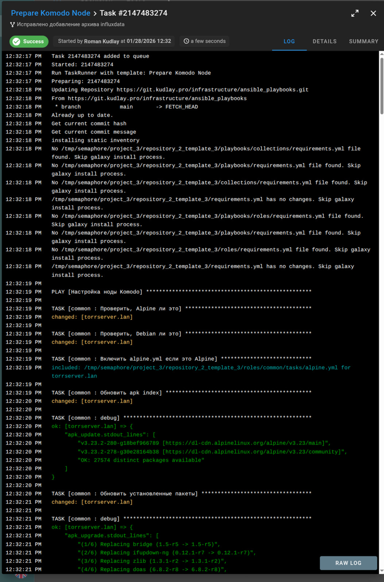This screenshot has height=582, width=384.
Task: Open the RAW LOG view
Action: tap(348, 563)
